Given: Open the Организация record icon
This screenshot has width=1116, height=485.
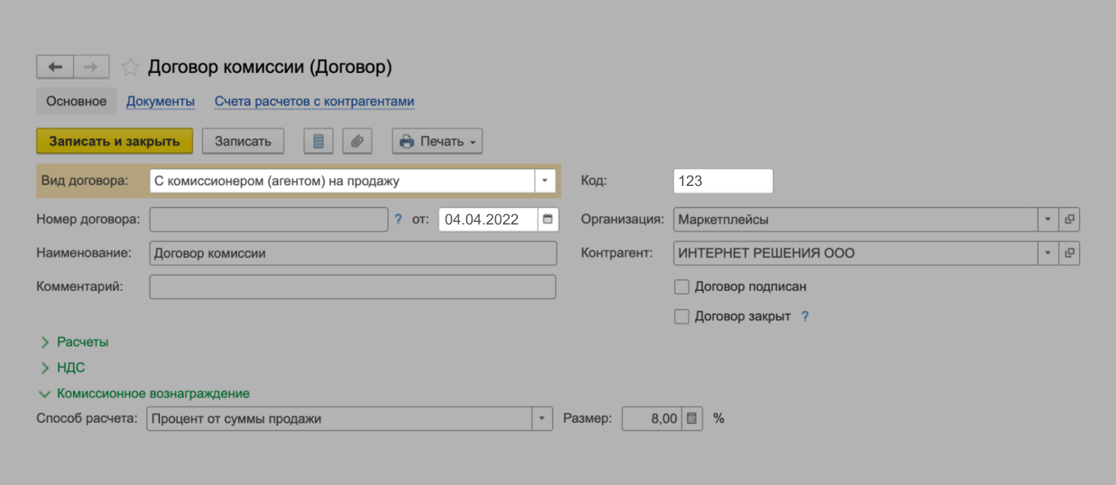Looking at the screenshot, I should tap(1069, 220).
